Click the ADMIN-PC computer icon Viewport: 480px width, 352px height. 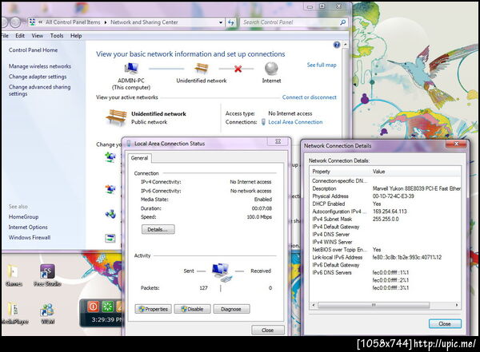pyautogui.click(x=131, y=69)
